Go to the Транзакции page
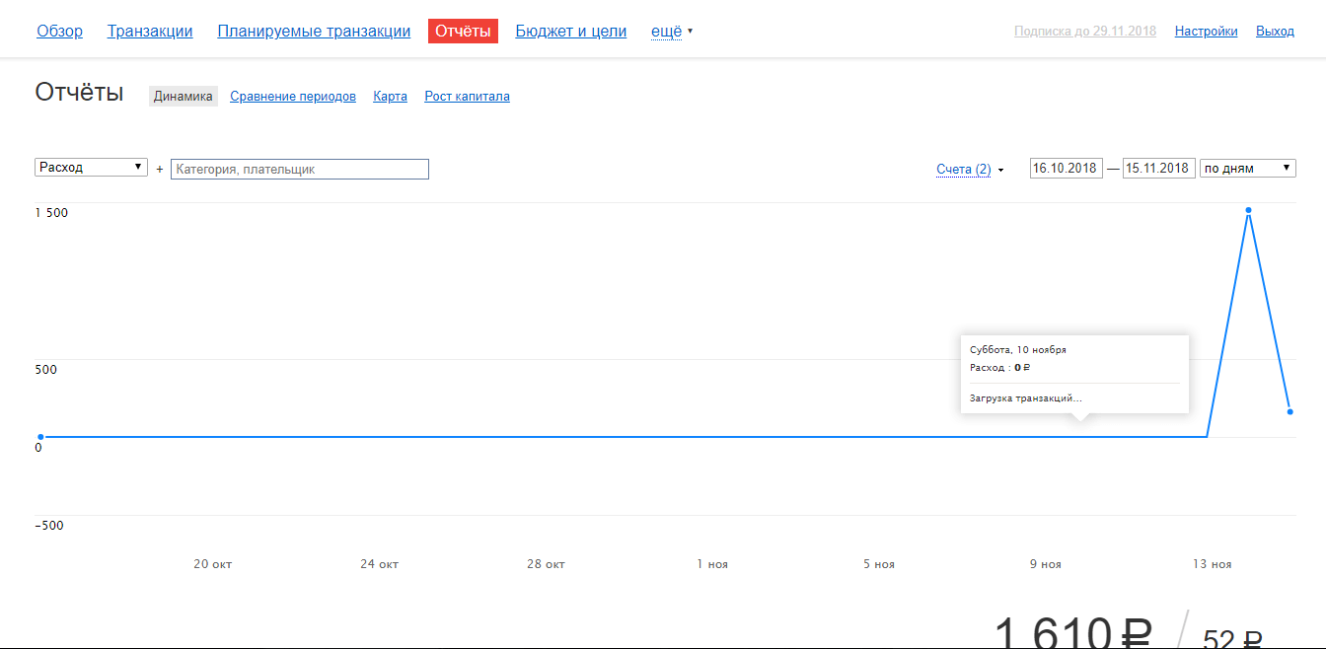 click(150, 31)
